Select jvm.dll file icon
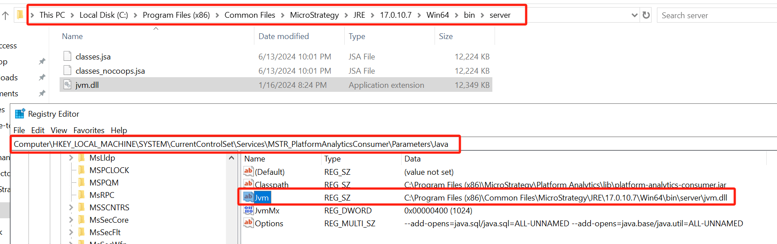The width and height of the screenshot is (777, 244). click(x=67, y=85)
